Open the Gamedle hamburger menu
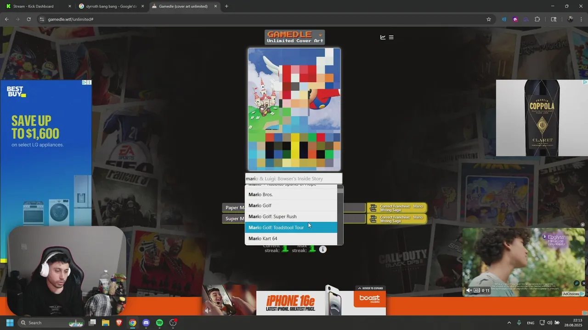Image resolution: width=588 pixels, height=330 pixels. click(x=391, y=37)
